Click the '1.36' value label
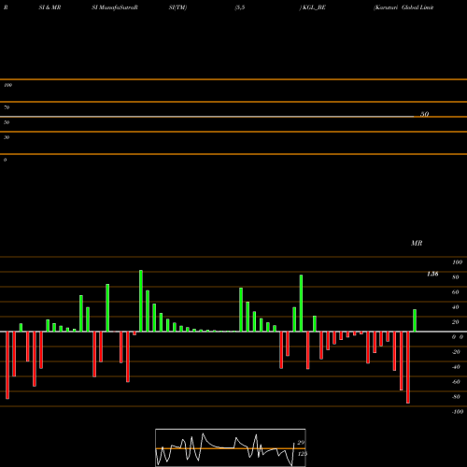This screenshot has width=467, height=467. pyautogui.click(x=432, y=274)
